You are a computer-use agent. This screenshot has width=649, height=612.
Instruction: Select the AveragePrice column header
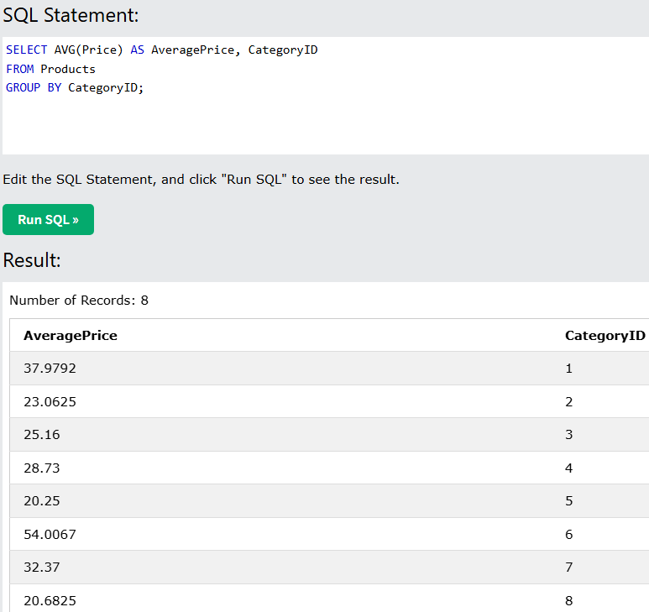[x=71, y=336]
